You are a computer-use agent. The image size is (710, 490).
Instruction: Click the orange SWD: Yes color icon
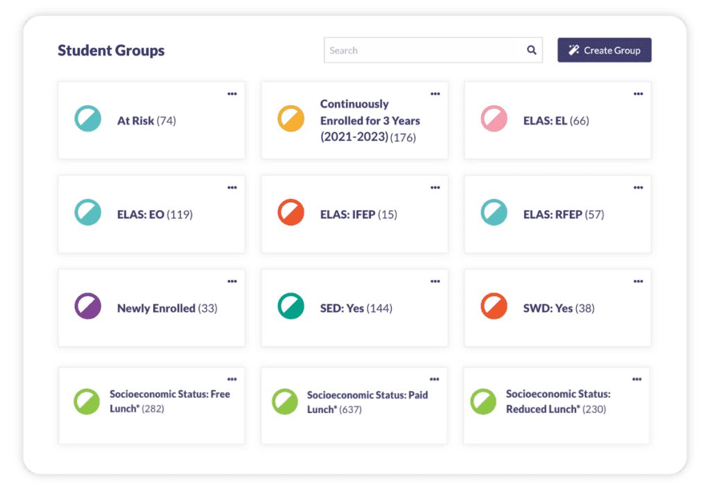(494, 306)
